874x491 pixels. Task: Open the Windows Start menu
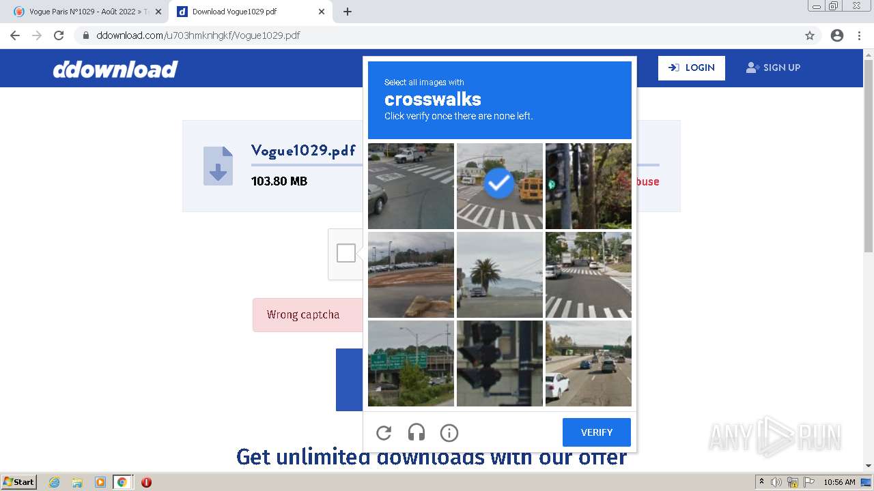pos(18,482)
